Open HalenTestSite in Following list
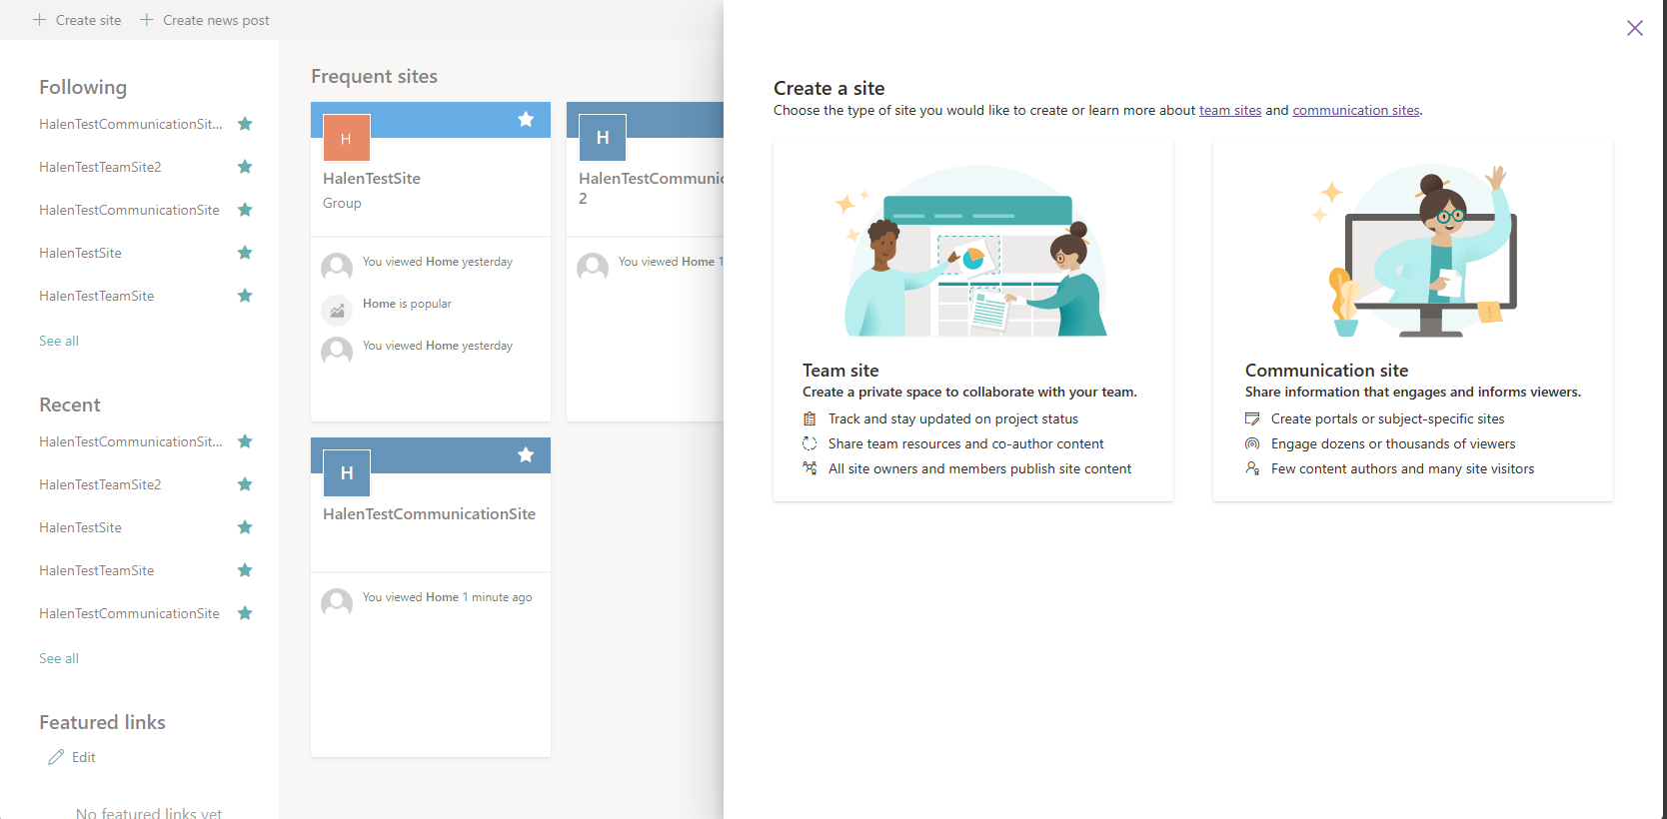1667x819 pixels. (x=80, y=253)
